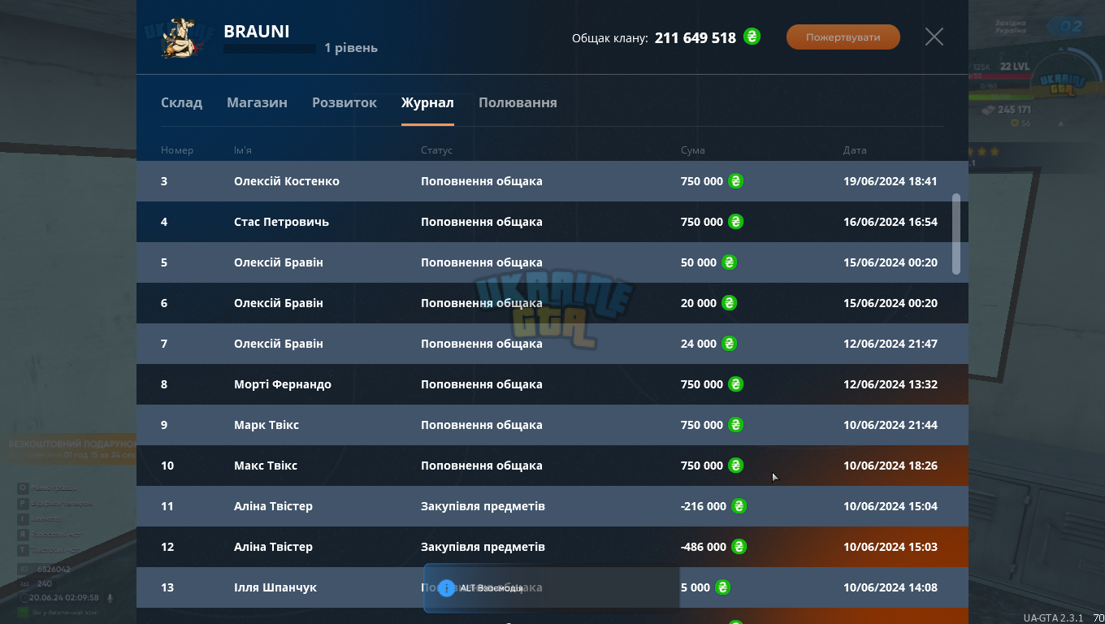Click the coin icon in row 3 sum

tap(735, 181)
